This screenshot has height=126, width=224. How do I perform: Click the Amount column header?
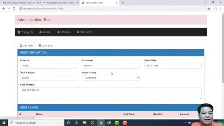(184, 114)
